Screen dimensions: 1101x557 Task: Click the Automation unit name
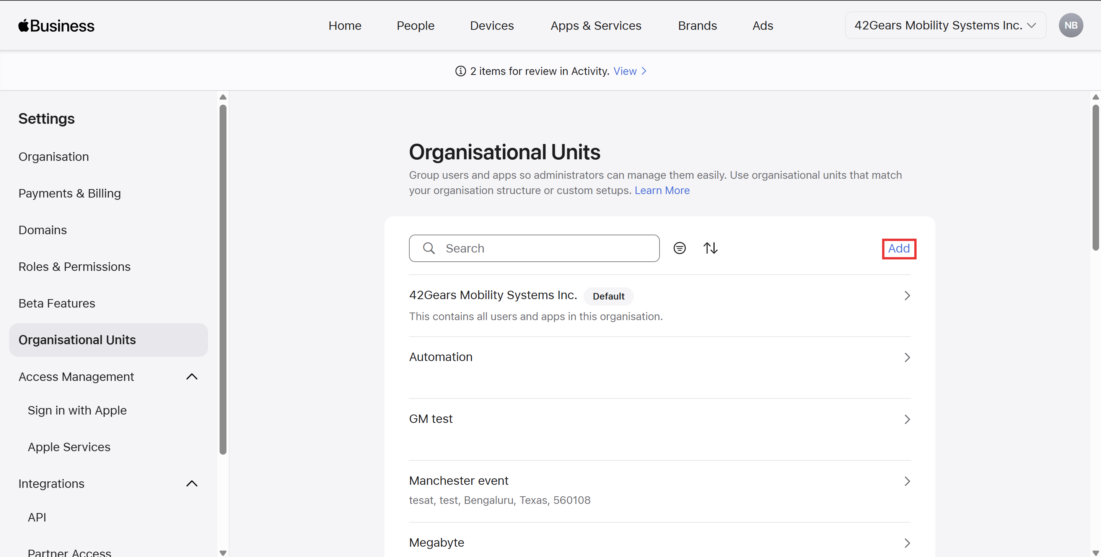point(441,357)
